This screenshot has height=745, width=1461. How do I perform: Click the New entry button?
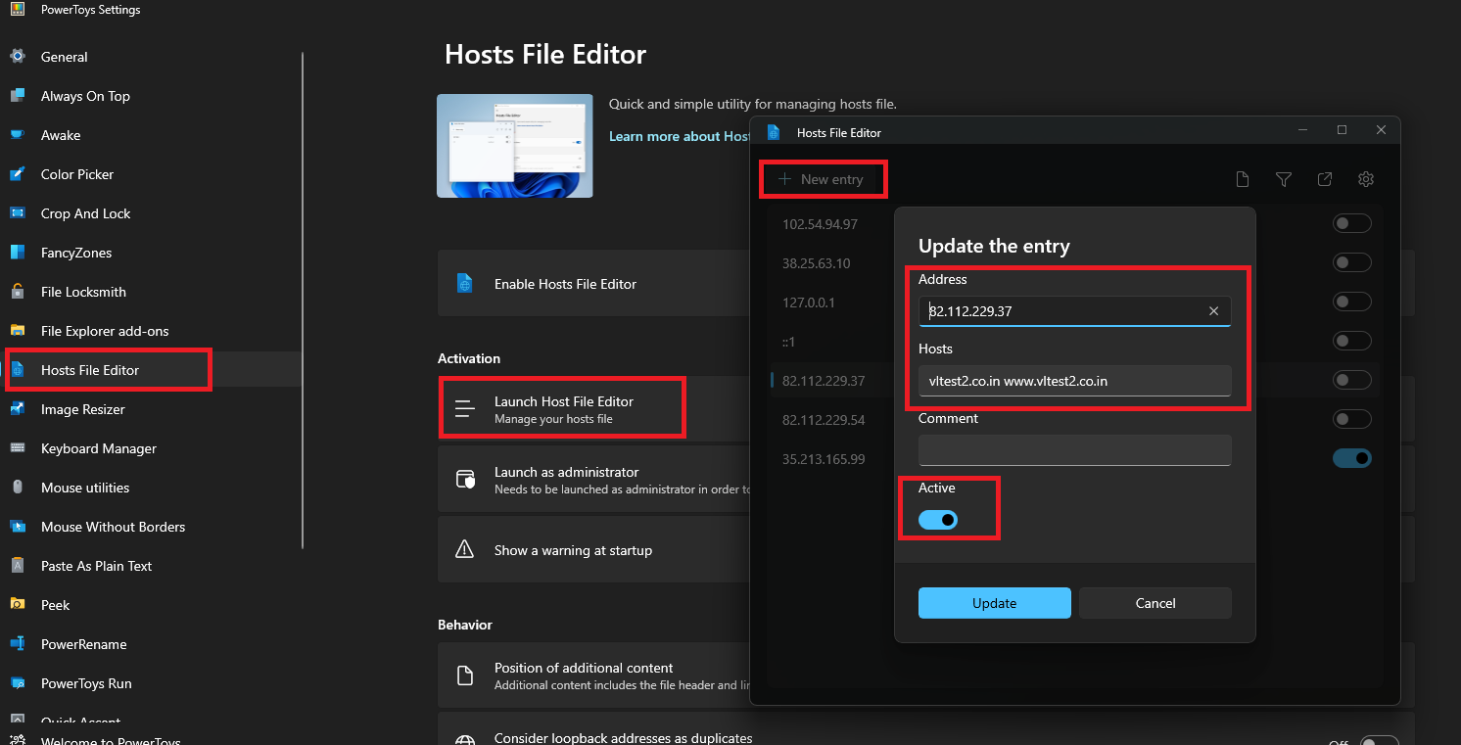(822, 179)
